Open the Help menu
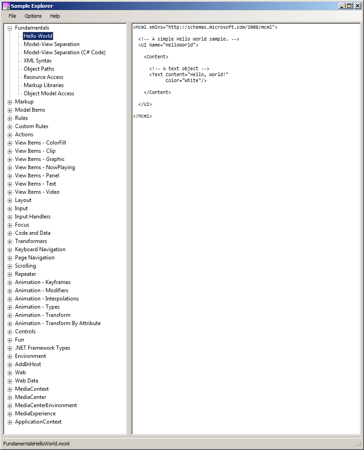This screenshot has height=450, width=364. pyautogui.click(x=55, y=16)
